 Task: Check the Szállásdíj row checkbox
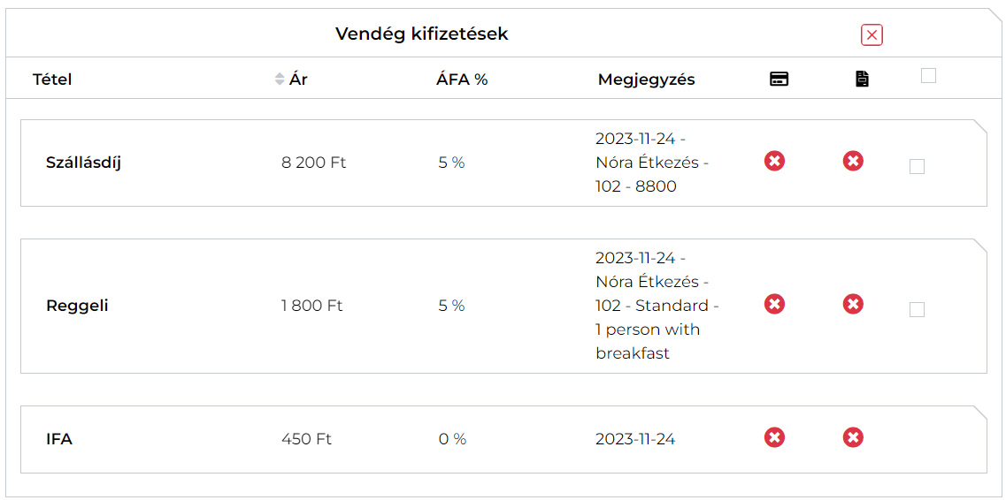917,166
